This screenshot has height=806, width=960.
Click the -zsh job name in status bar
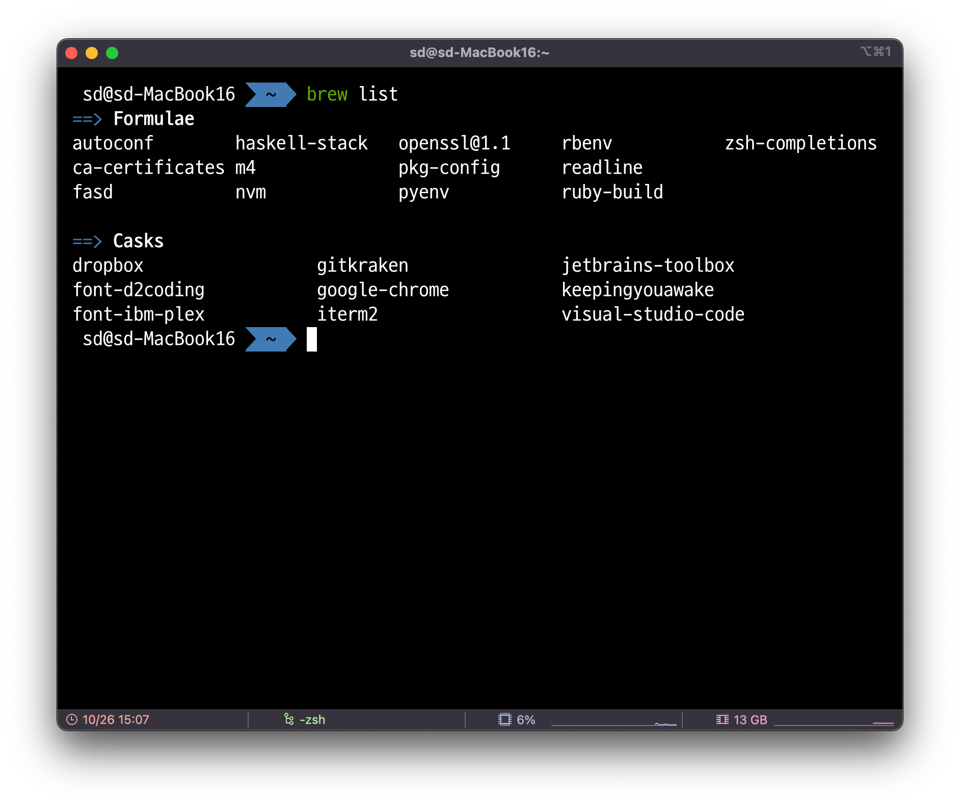(x=312, y=719)
